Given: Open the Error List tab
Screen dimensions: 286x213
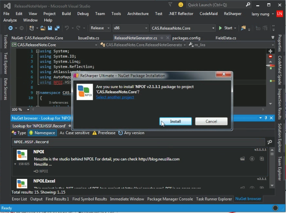Looking at the screenshot, I should pos(20,199).
